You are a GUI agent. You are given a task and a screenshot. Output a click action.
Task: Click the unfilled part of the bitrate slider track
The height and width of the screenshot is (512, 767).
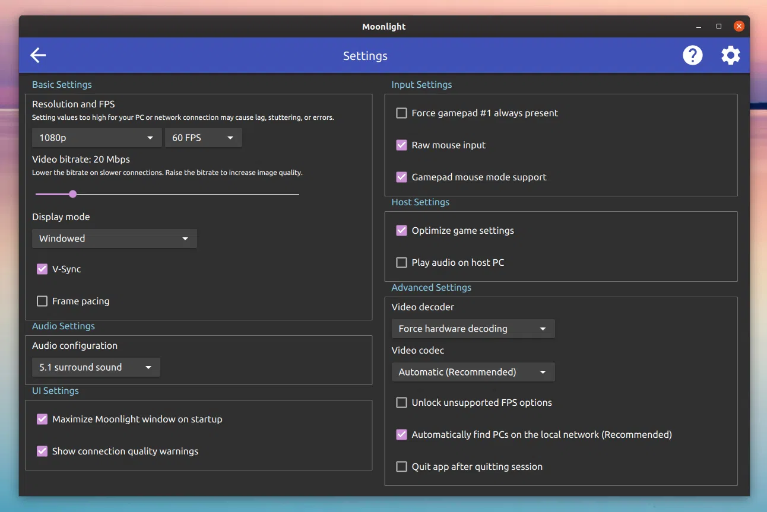188,194
